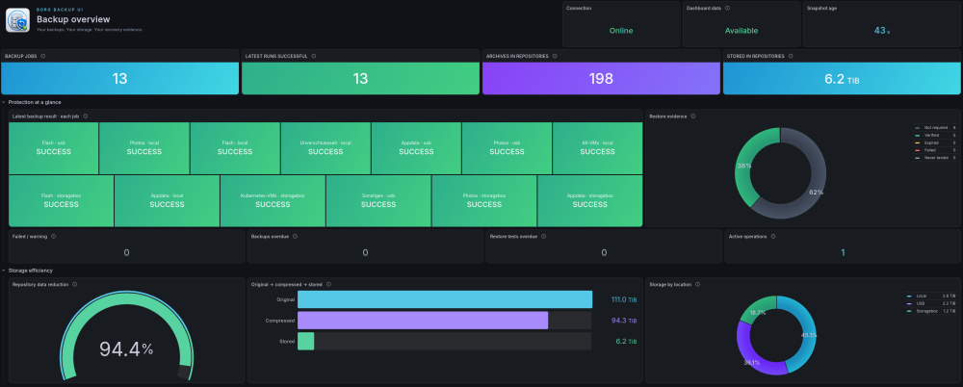963x387 pixels.
Task: Click the Archives in Repositories 198 tile
Action: [x=601, y=79]
